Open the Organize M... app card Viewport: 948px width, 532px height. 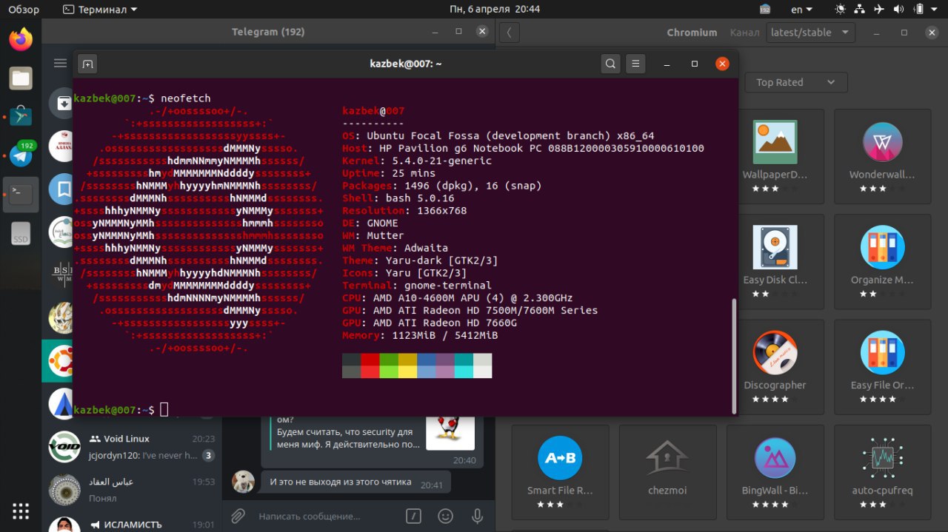pyautogui.click(x=882, y=262)
